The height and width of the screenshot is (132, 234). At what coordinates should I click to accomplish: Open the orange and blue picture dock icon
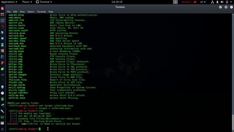click(3, 51)
